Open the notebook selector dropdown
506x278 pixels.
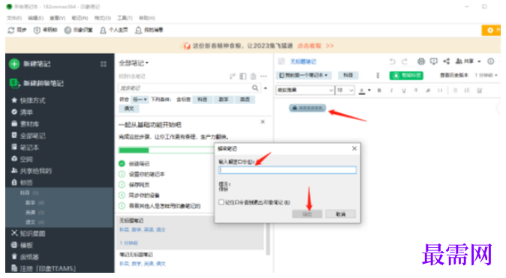pos(303,75)
